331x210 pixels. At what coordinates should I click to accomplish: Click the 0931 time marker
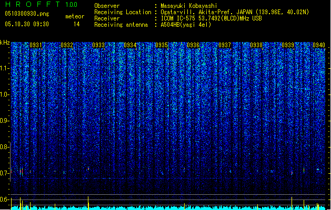[x=35, y=45]
